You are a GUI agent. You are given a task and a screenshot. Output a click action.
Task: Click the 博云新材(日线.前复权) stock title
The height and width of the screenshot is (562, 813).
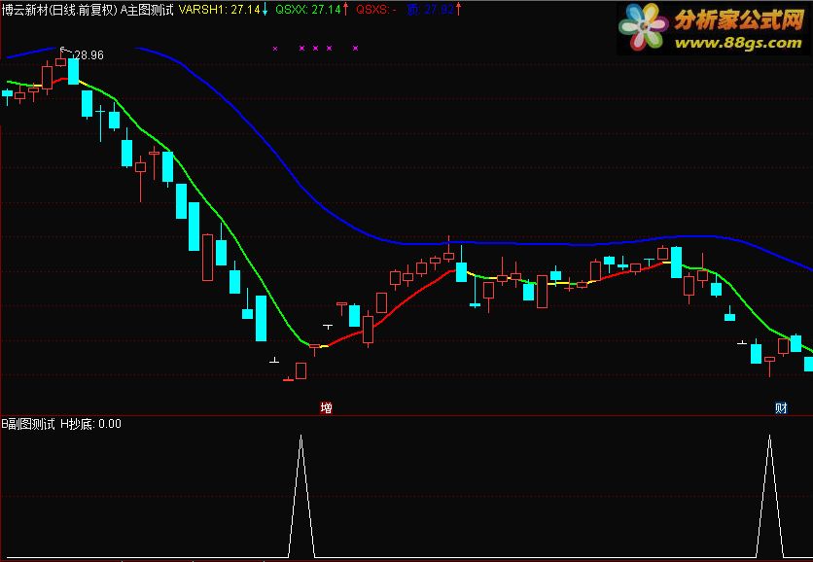[59, 10]
